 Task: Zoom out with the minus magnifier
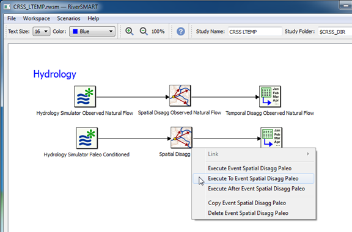pyautogui.click(x=144, y=31)
